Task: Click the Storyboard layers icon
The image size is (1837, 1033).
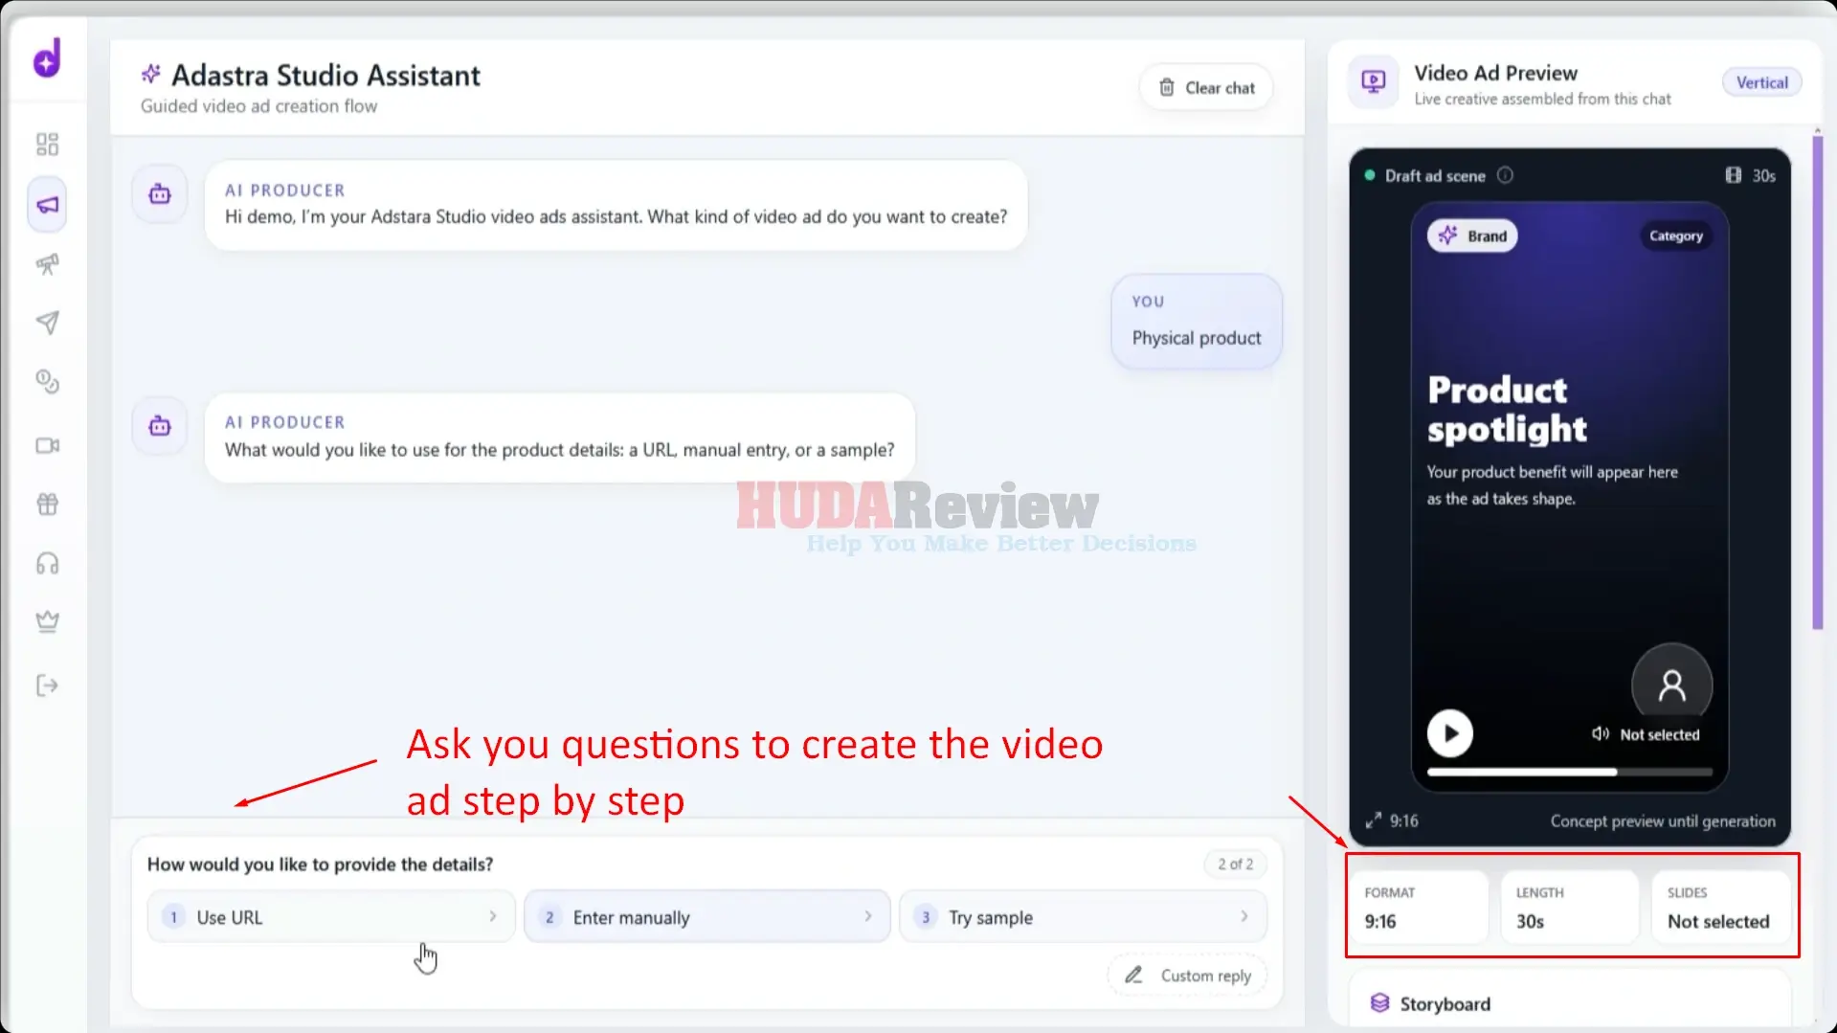Action: [x=1379, y=1002]
